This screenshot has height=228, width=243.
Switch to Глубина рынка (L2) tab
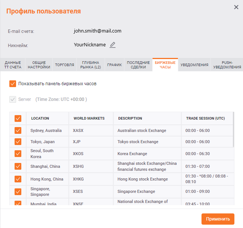click(90, 65)
